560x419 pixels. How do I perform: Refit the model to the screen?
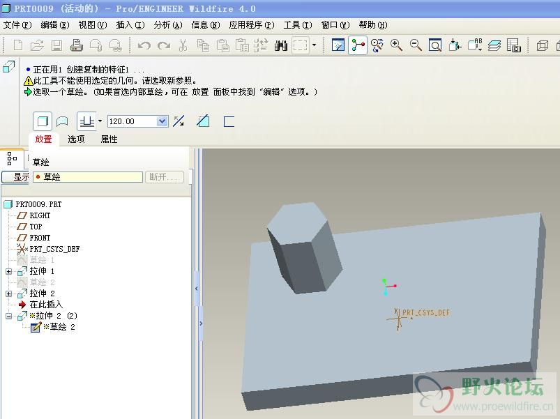tap(435, 45)
